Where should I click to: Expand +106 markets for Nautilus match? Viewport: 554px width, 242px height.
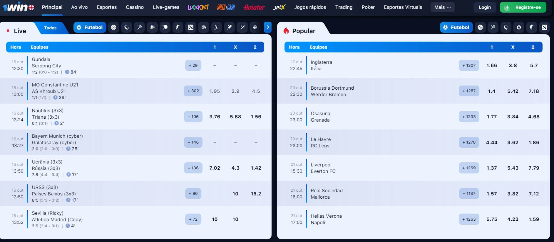pos(193,117)
